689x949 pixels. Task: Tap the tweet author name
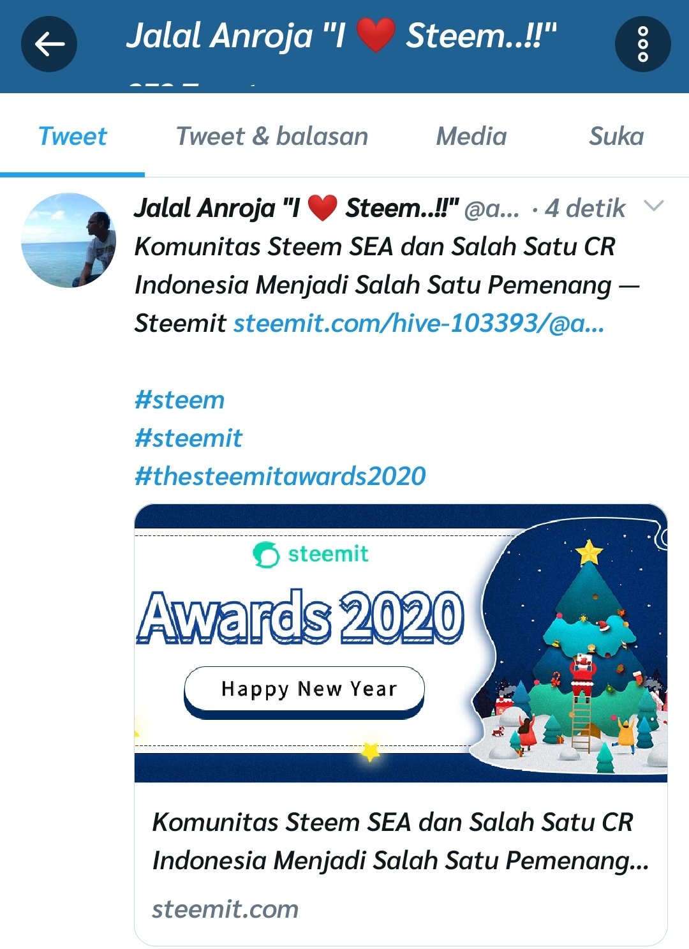[296, 208]
